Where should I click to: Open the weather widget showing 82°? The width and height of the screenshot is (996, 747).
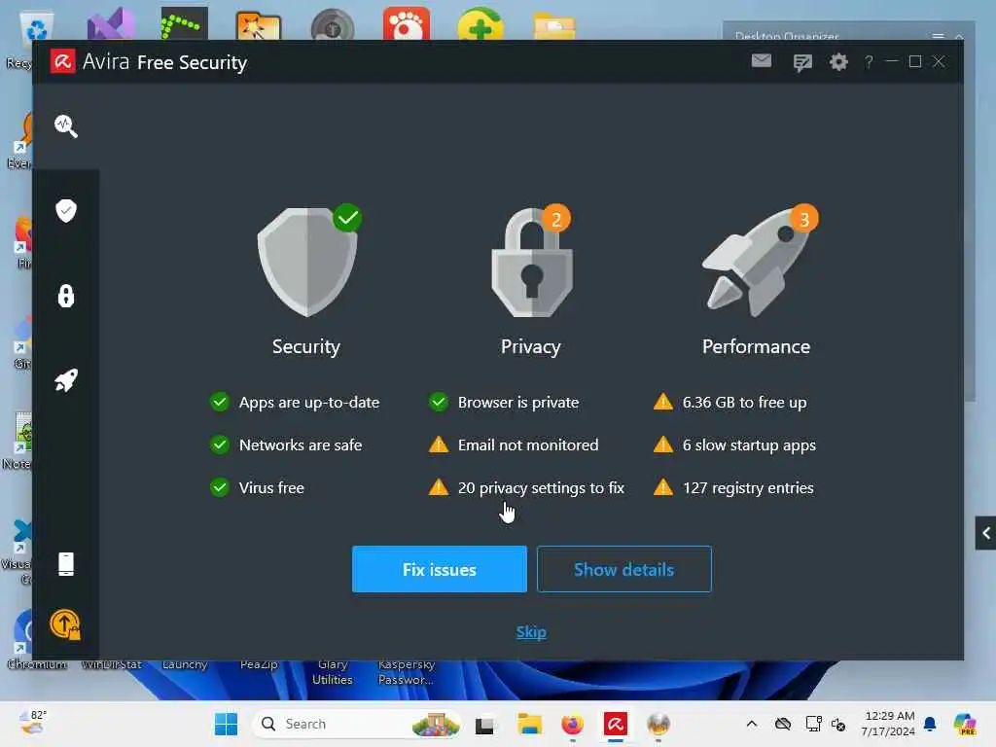[32, 723]
